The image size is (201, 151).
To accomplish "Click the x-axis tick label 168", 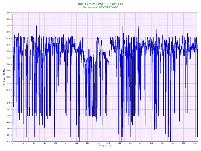I will point(55,143).
